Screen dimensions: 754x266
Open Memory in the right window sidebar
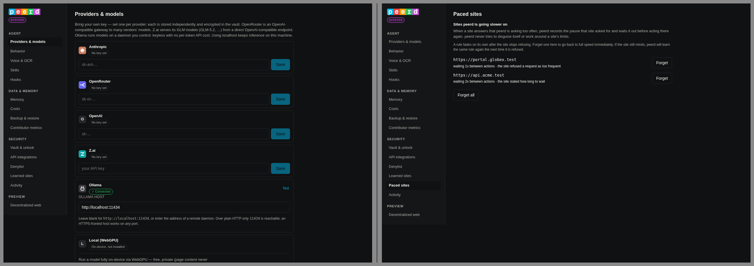coord(413,100)
